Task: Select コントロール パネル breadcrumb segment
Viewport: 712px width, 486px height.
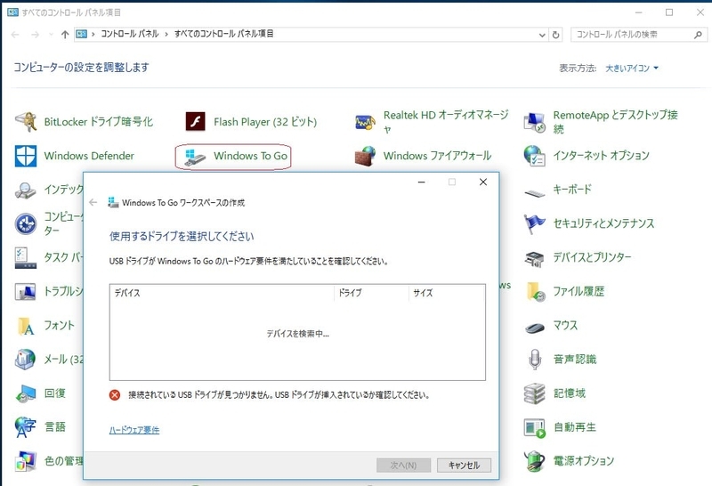Action: coord(130,34)
